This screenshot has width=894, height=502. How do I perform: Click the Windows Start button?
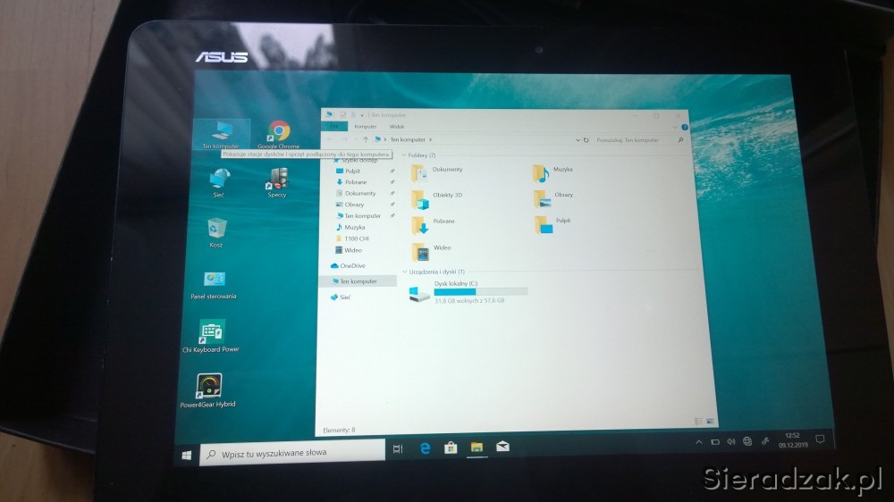pyautogui.click(x=187, y=456)
